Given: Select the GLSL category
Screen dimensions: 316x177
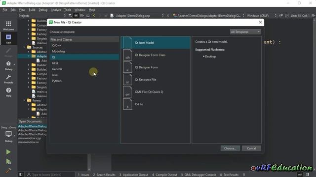Looking at the screenshot, I should [84, 63].
